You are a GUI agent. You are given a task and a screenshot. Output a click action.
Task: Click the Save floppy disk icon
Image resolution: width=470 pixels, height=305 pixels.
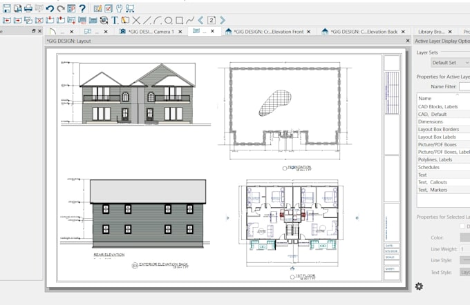[x=7, y=8]
